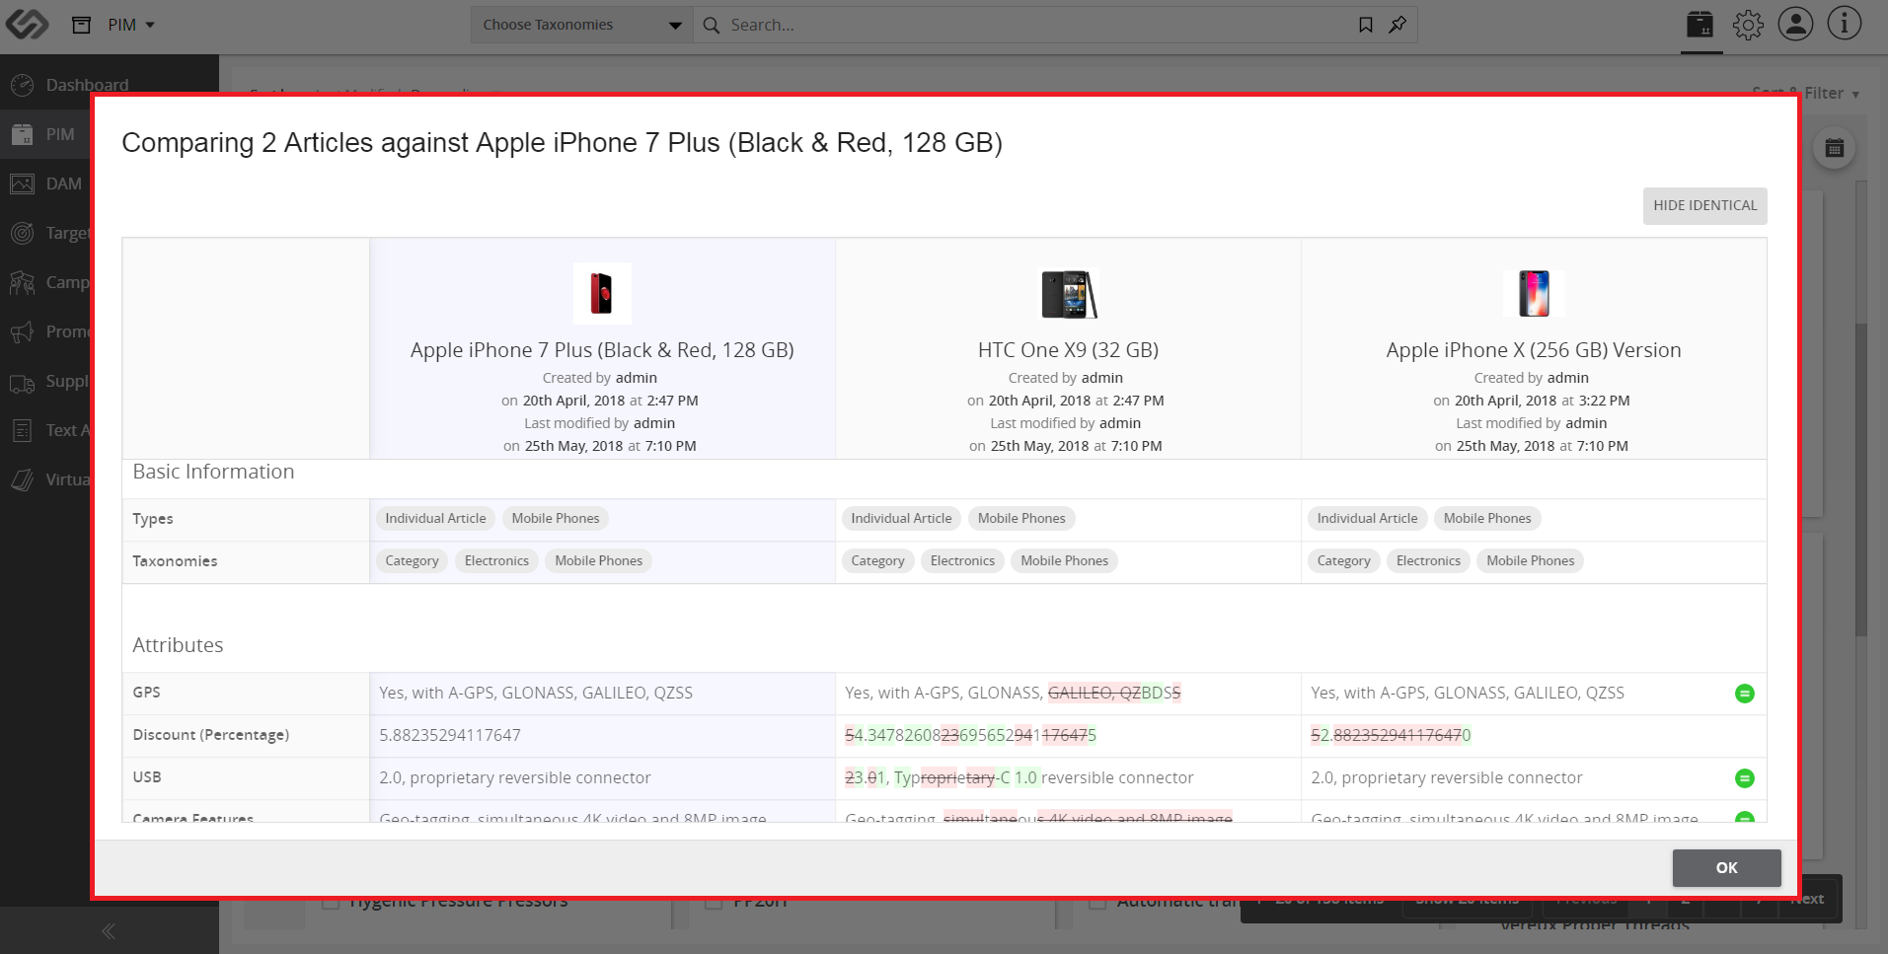Click the green equal icon in GPS row
Screen dimensions: 1888x954
(x=1744, y=694)
